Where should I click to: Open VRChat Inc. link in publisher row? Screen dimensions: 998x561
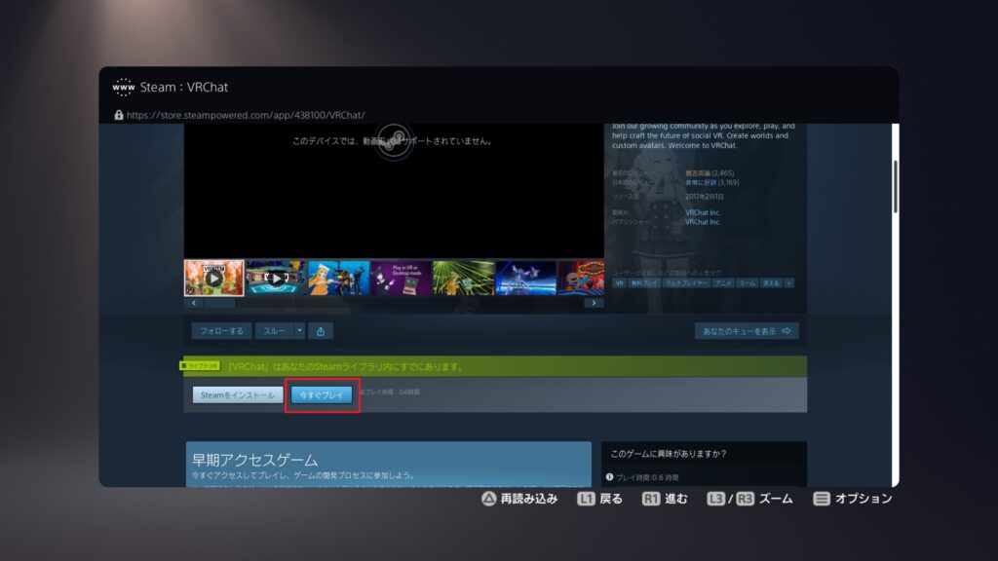click(703, 222)
